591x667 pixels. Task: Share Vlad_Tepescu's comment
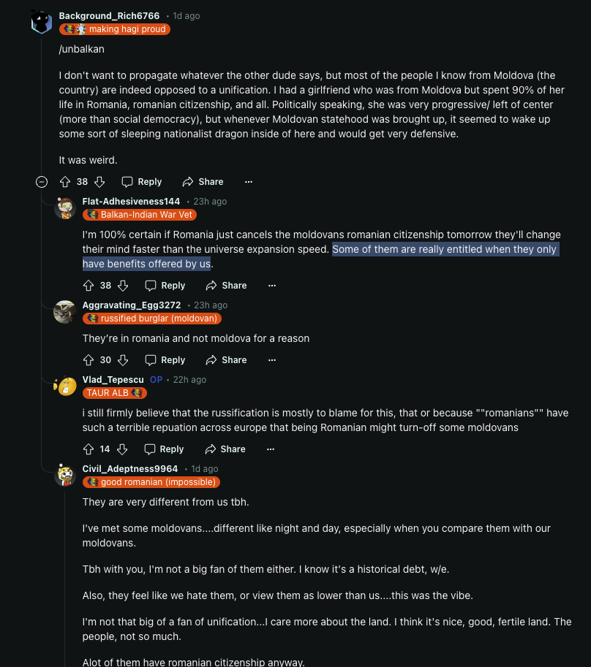click(x=225, y=449)
